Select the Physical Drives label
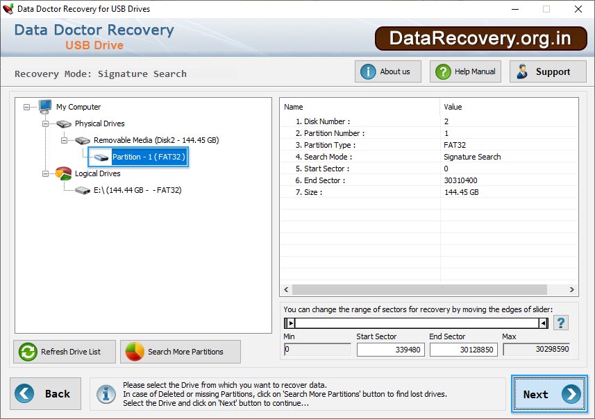595x419 pixels. (x=100, y=123)
